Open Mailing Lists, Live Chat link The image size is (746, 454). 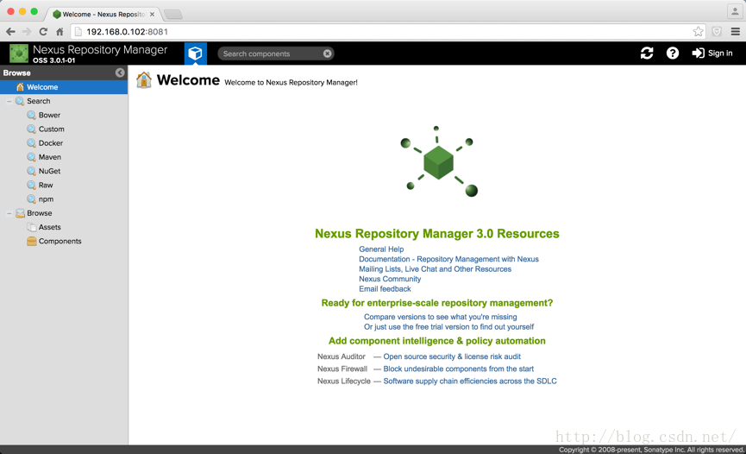435,269
